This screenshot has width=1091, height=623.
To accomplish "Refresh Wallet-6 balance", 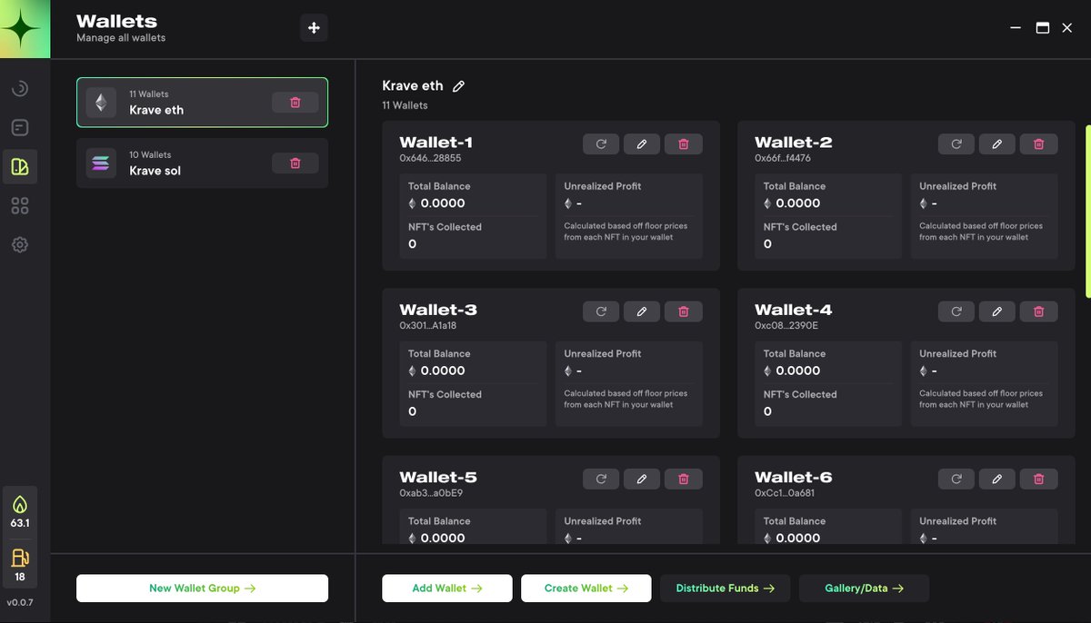I will [x=956, y=479].
